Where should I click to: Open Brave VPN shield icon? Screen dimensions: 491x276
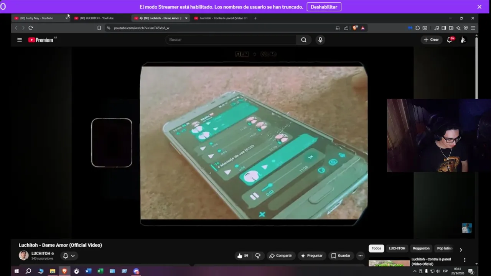click(x=466, y=28)
